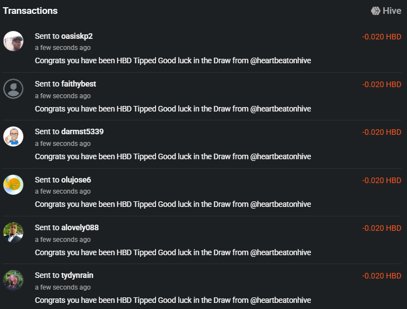407x309 pixels.
Task: Open the alovely088 username link
Action: click(80, 227)
